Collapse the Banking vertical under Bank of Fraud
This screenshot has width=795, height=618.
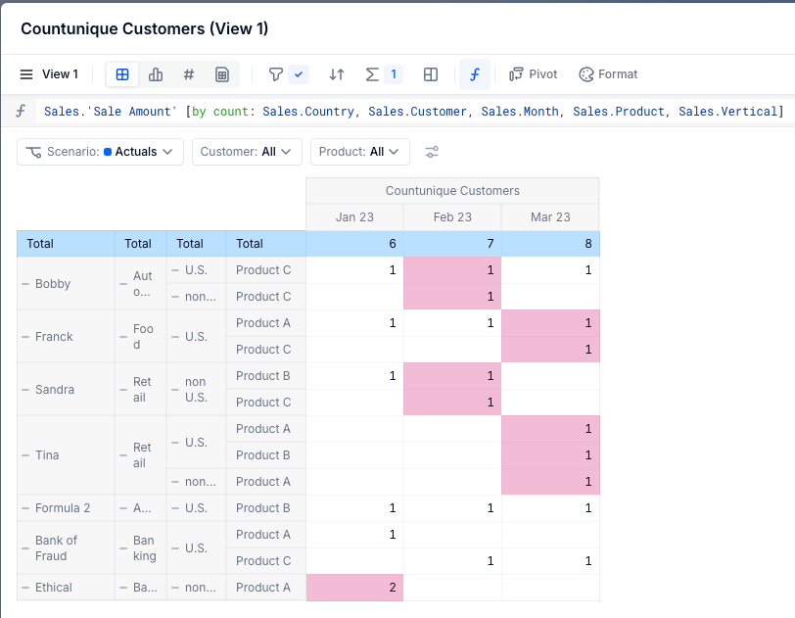tap(123, 548)
